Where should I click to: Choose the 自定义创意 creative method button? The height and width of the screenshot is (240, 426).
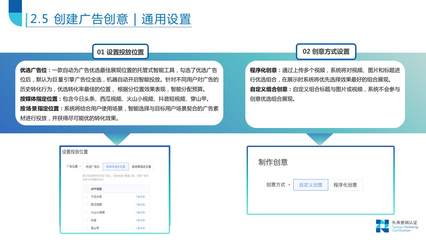(311, 185)
